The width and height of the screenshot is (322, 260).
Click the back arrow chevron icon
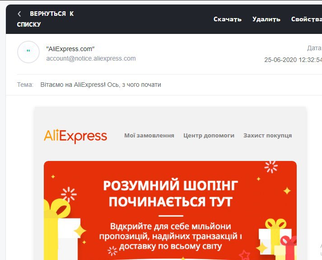pyautogui.click(x=19, y=14)
